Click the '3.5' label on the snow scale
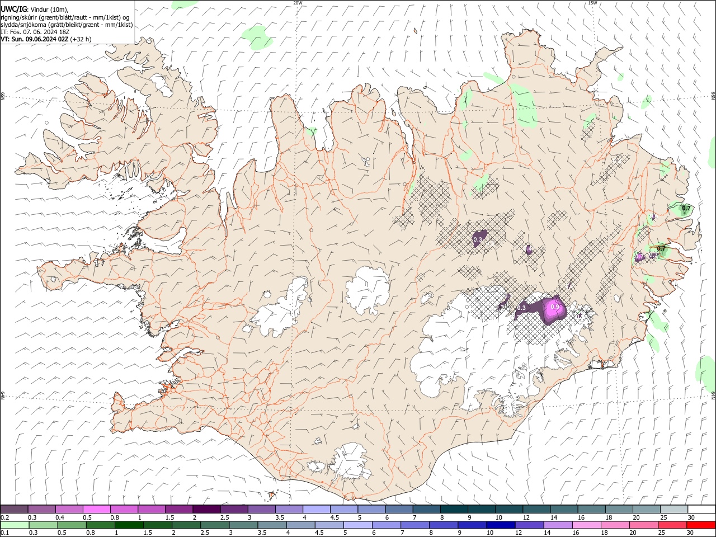Image resolution: width=716 pixels, height=537 pixels. click(x=280, y=517)
